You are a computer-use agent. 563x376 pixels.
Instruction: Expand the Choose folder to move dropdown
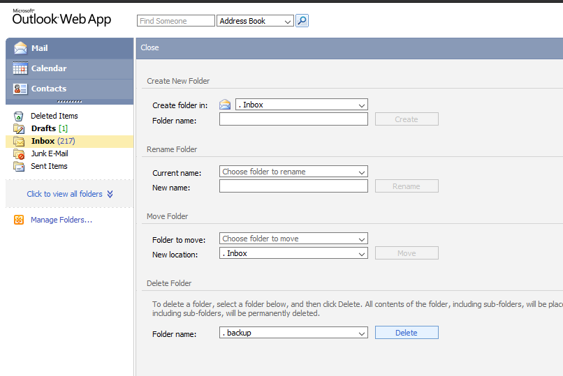293,239
